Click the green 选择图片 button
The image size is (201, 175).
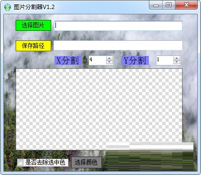(x=33, y=25)
